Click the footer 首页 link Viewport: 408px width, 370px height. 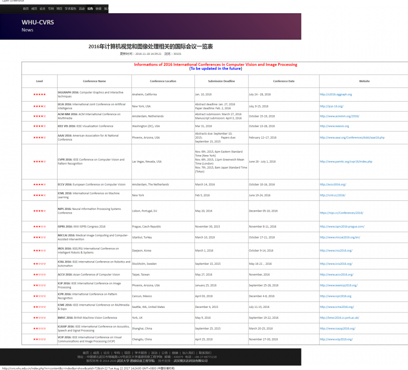click(x=86, y=353)
